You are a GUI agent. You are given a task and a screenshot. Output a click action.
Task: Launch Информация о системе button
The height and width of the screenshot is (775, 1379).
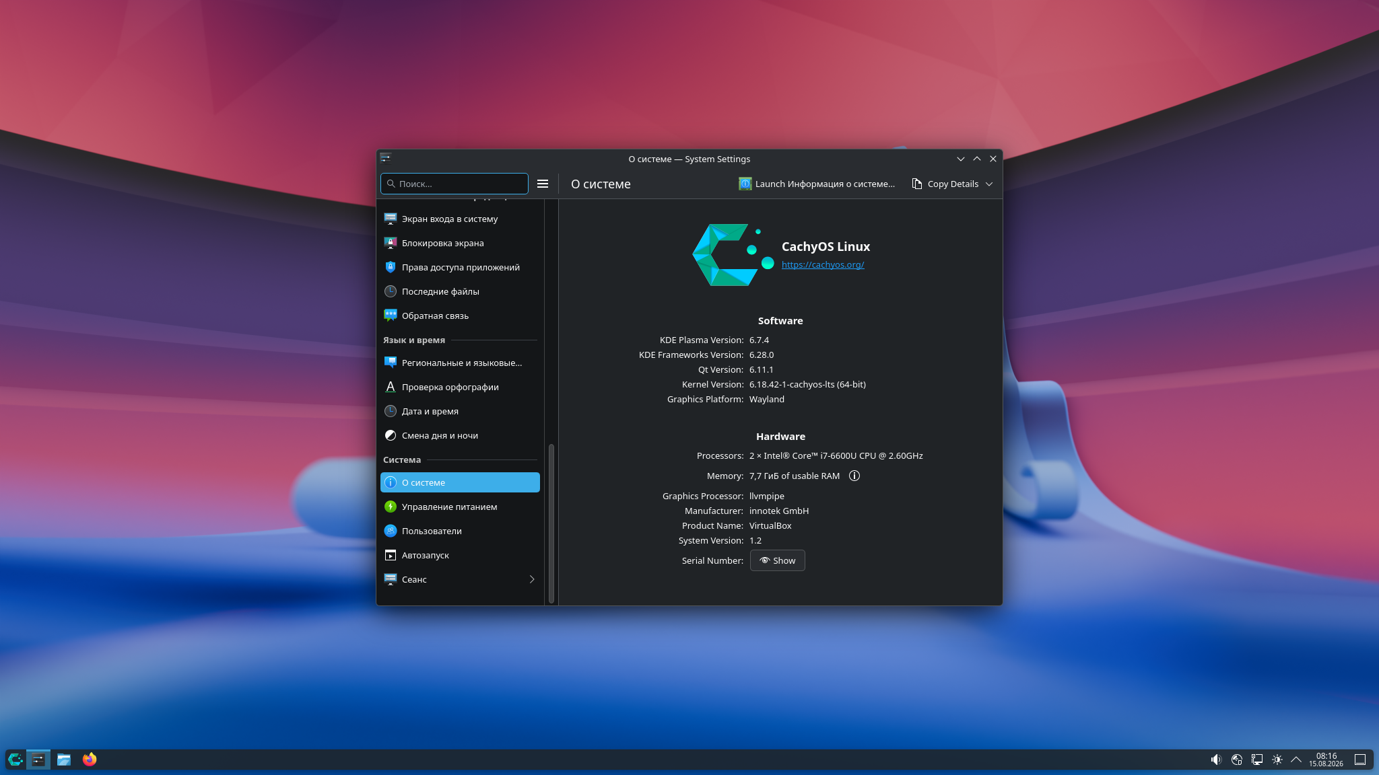[817, 184]
